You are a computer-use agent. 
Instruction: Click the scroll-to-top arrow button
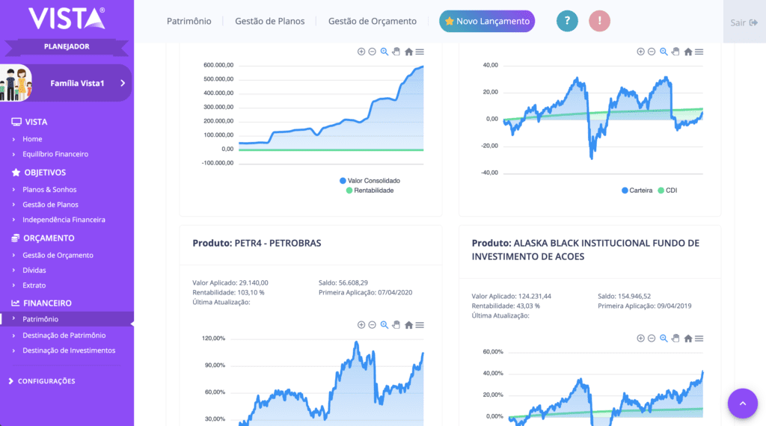click(742, 403)
